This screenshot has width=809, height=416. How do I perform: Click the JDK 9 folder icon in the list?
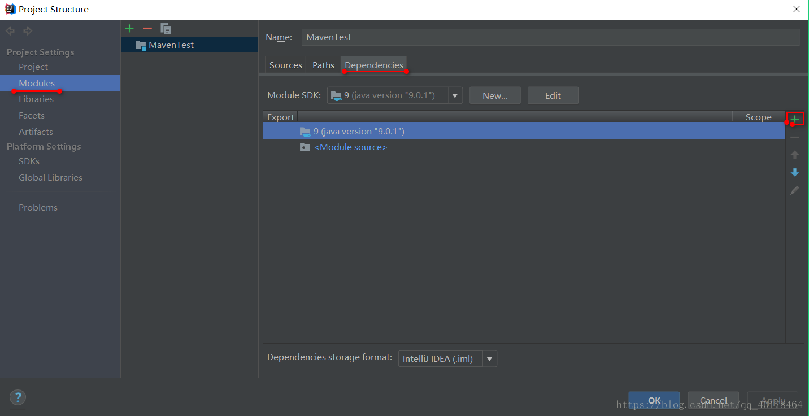point(305,132)
